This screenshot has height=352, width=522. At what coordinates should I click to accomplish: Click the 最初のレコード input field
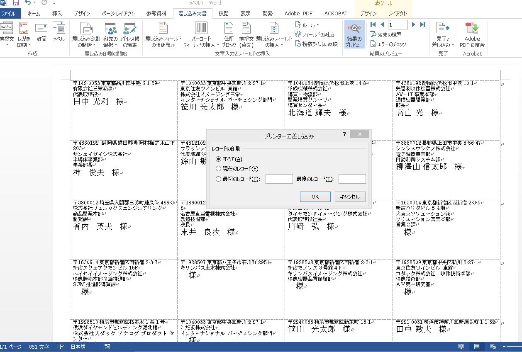click(279, 179)
